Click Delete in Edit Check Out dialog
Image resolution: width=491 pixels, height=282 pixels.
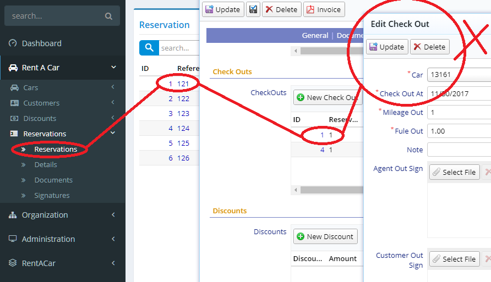pos(429,47)
